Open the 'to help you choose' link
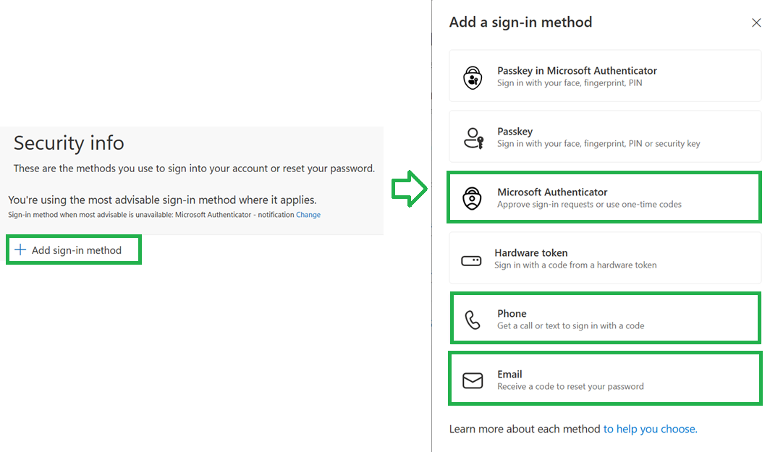Image resolution: width=770 pixels, height=452 pixels. click(650, 429)
